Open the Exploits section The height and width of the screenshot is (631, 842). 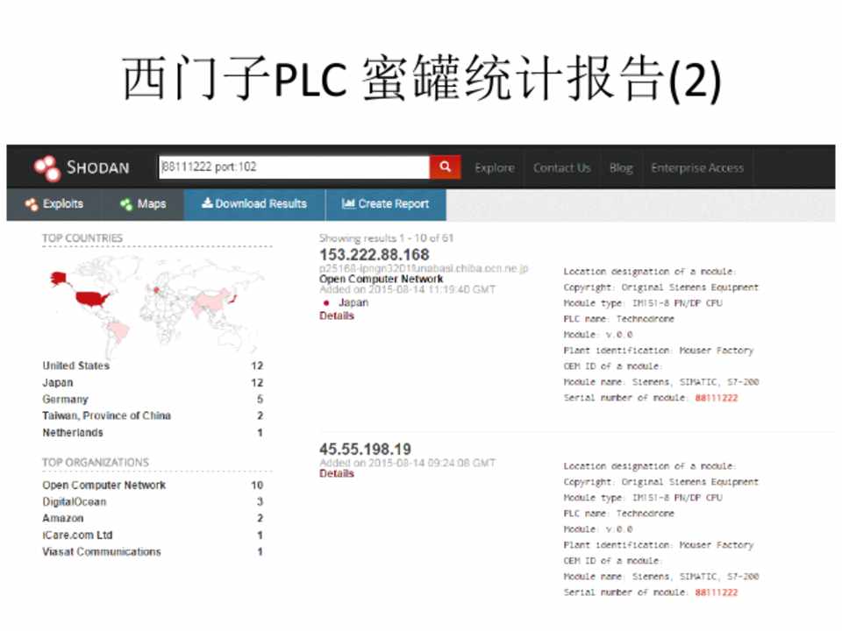[54, 204]
